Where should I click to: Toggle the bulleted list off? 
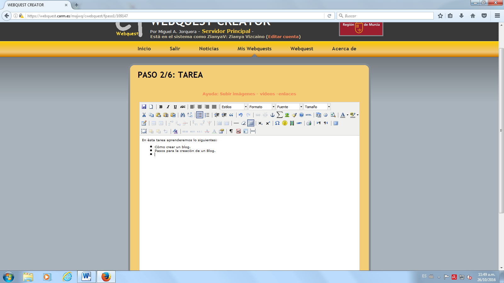(199, 115)
